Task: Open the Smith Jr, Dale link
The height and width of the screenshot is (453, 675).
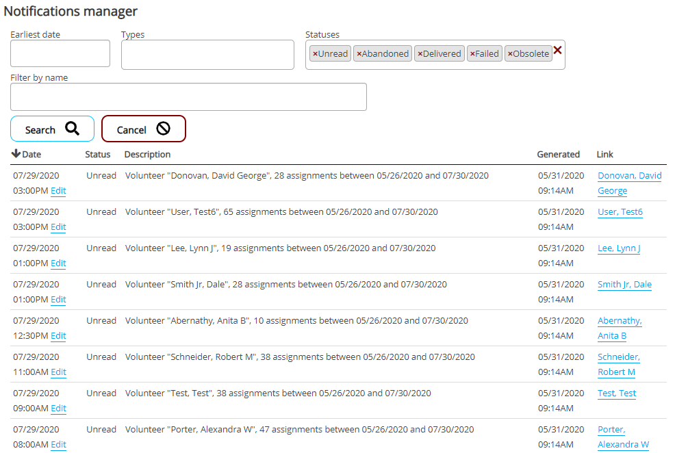Action: [624, 285]
